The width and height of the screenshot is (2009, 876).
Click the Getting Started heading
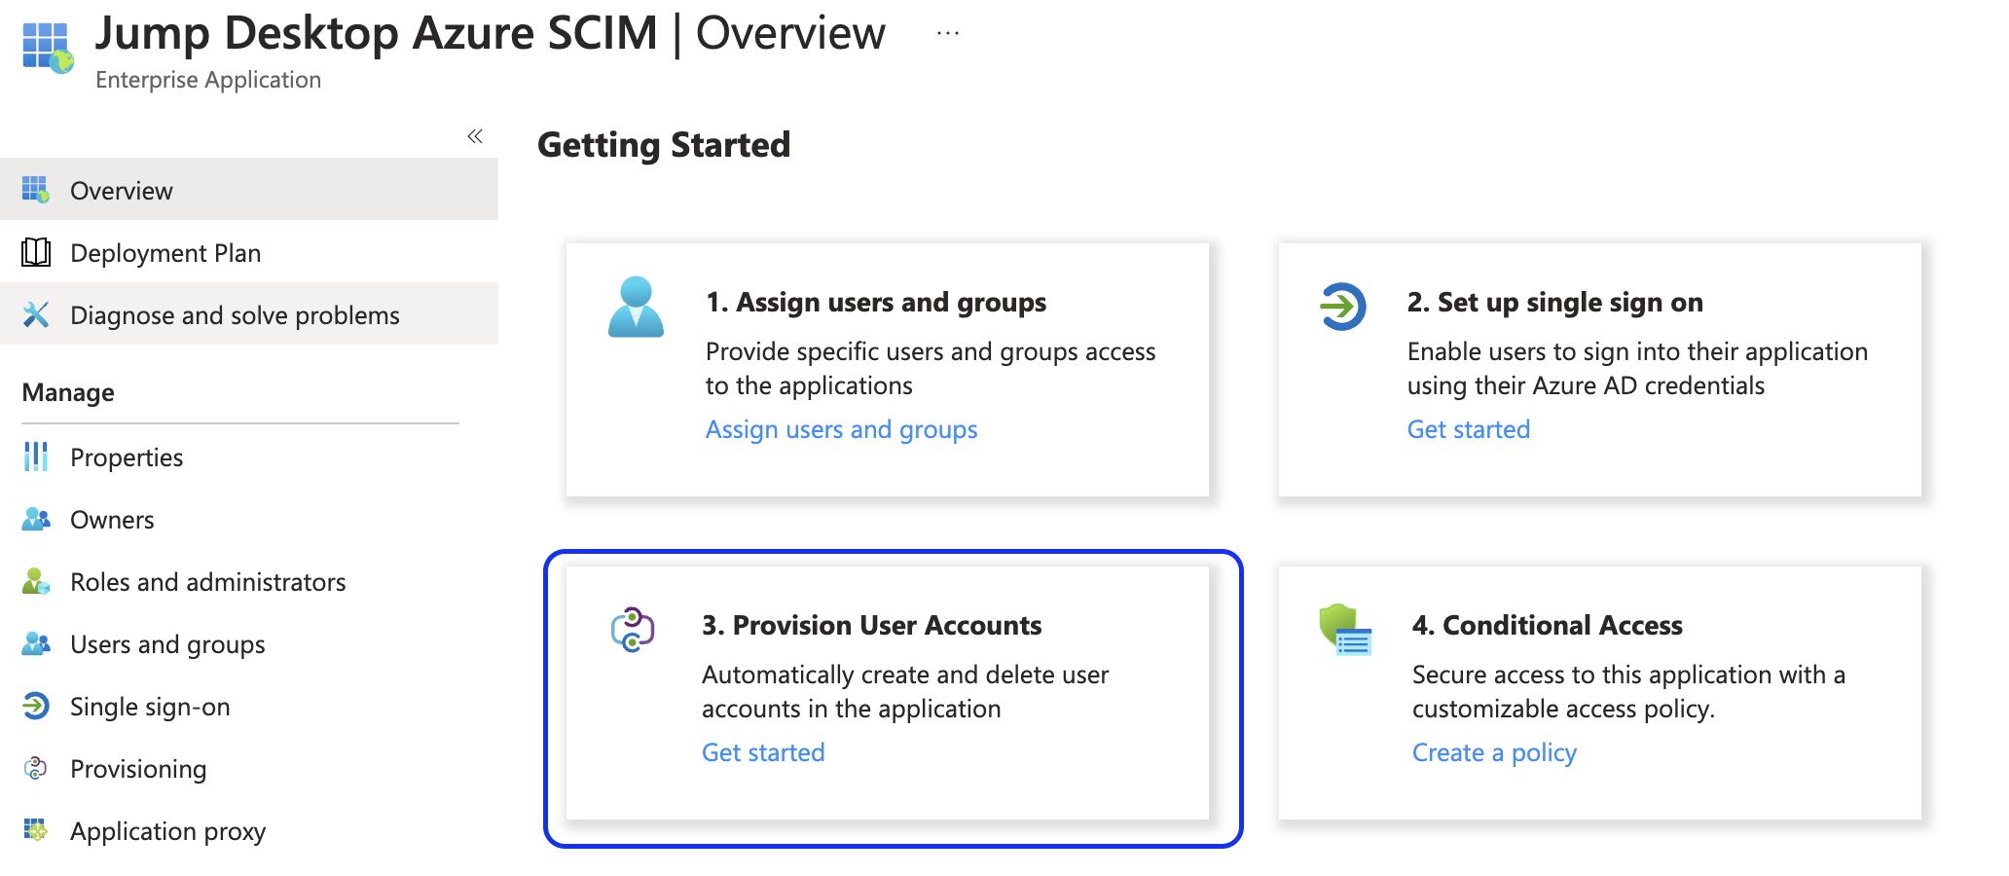coord(664,145)
